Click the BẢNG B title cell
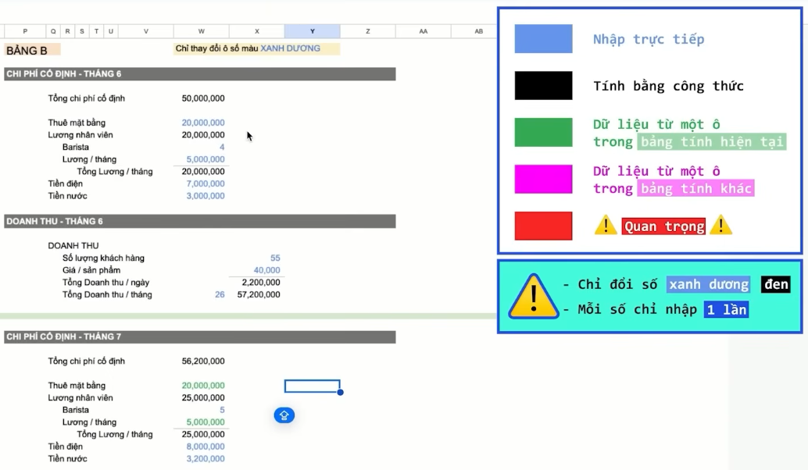The height and width of the screenshot is (470, 808). pyautogui.click(x=33, y=50)
